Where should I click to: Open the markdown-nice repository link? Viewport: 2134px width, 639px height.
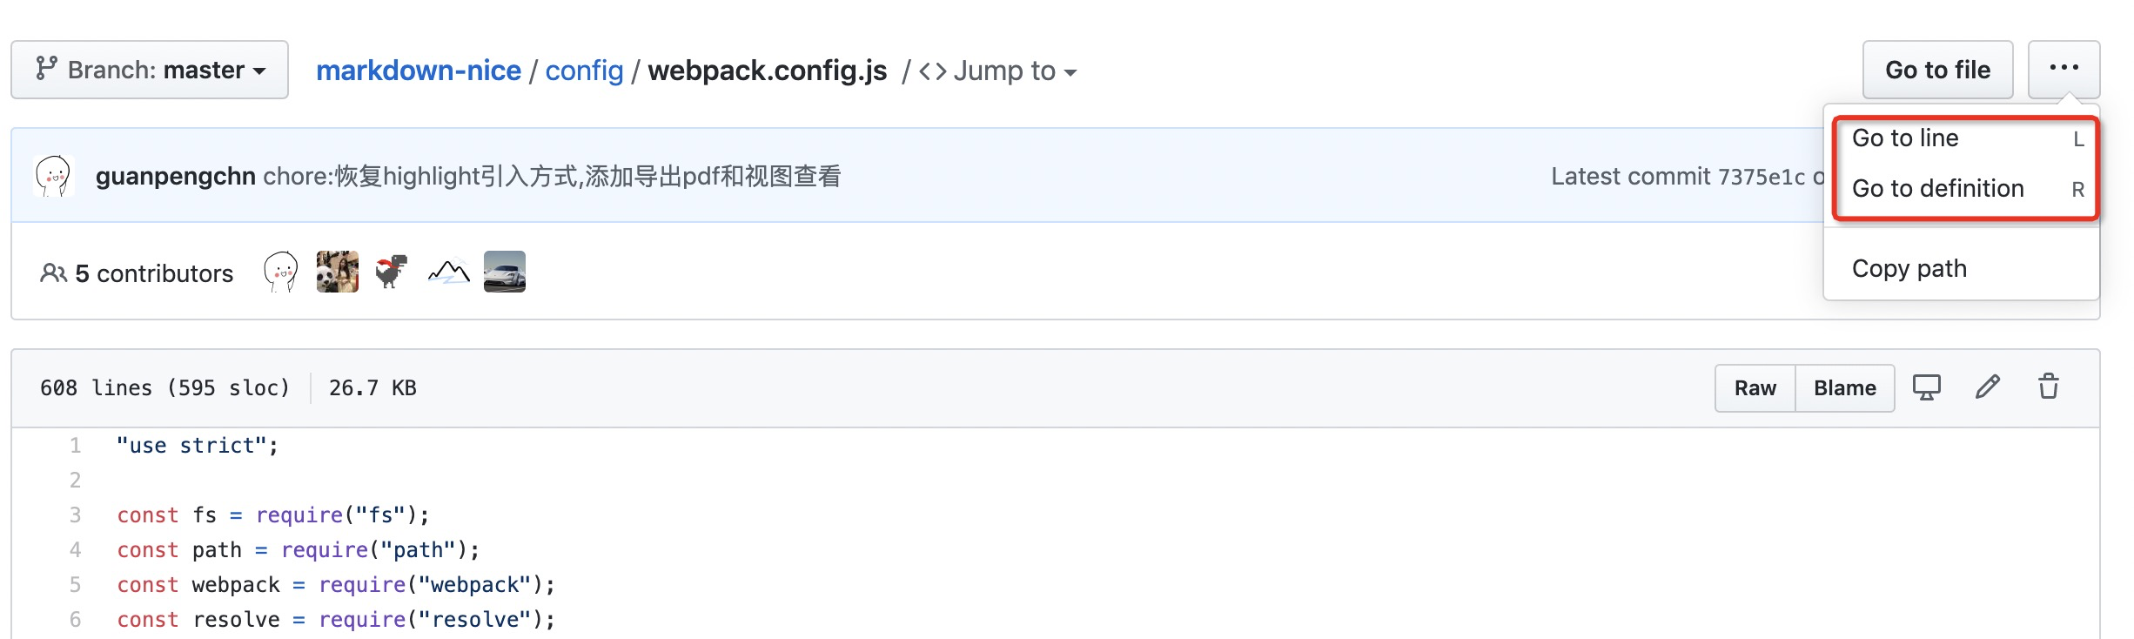coord(419,71)
